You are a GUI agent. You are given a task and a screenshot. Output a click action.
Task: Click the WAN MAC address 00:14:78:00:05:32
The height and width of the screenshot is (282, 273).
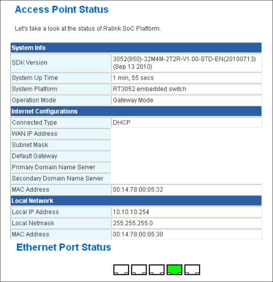coord(186,189)
